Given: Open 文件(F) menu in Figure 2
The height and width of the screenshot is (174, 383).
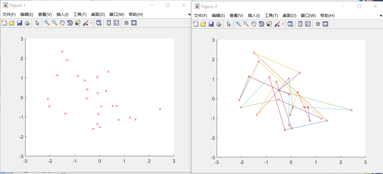Looking at the screenshot, I should (x=201, y=16).
